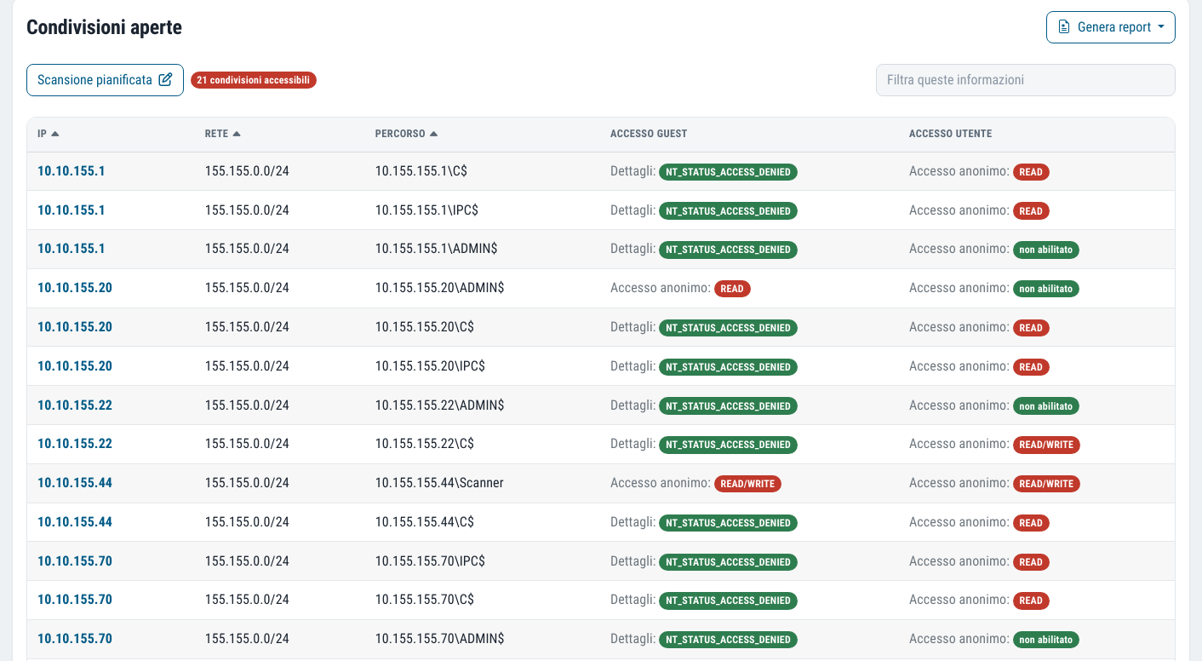Viewport: 1202px width, 661px height.
Task: Open IP link for the 10.155.155.22\C$ row
Action: pyautogui.click(x=75, y=444)
